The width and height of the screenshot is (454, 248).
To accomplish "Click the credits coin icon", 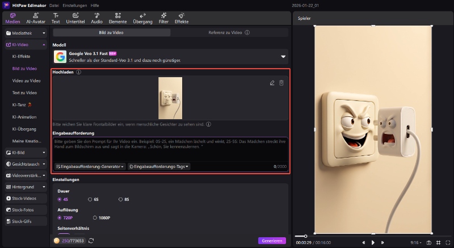I will point(56,241).
